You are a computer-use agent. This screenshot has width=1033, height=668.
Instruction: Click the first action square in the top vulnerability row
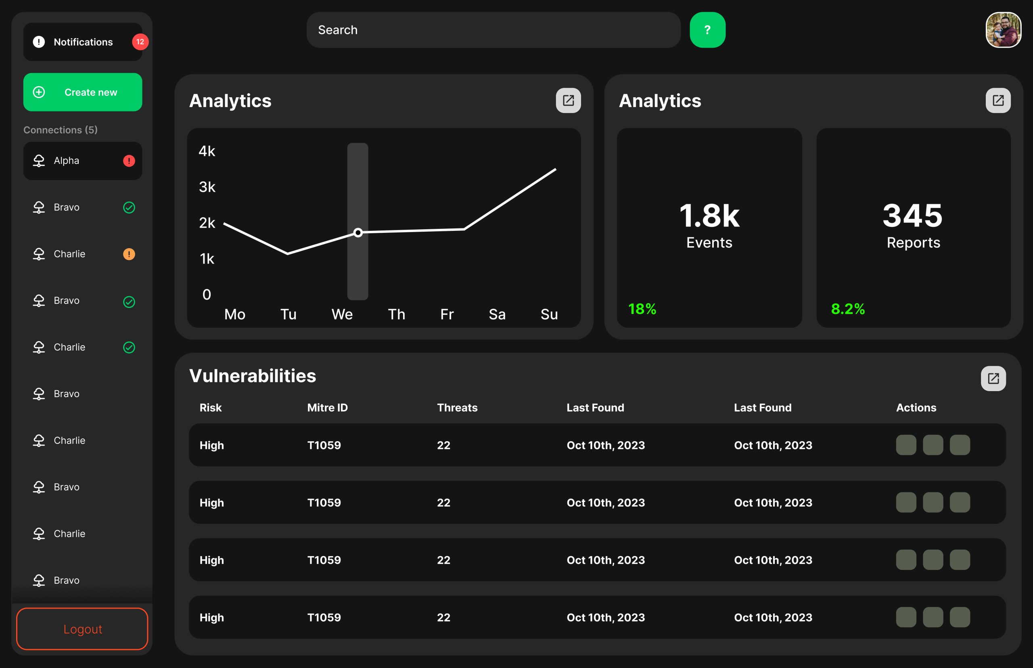click(906, 445)
